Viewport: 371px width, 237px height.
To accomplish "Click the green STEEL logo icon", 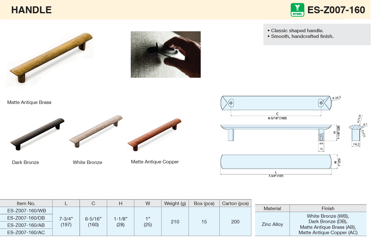I will click(297, 10).
